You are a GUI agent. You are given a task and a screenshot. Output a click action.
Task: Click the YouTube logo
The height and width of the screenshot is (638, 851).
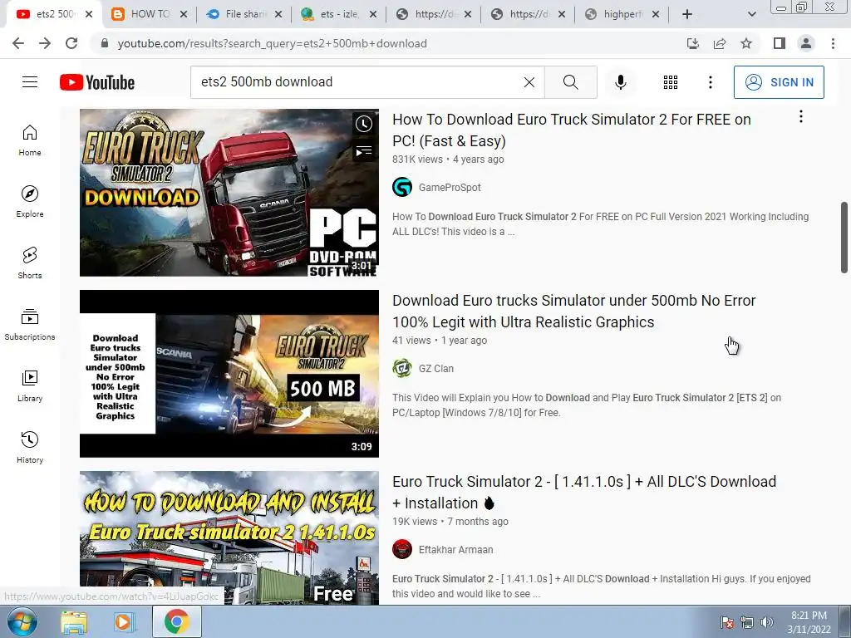97,82
